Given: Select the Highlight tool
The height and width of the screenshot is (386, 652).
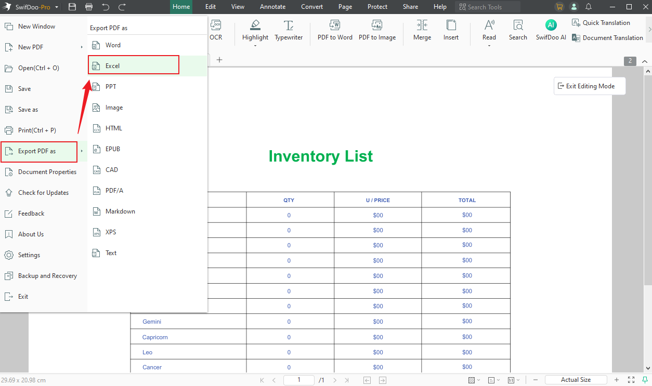Looking at the screenshot, I should pyautogui.click(x=255, y=31).
